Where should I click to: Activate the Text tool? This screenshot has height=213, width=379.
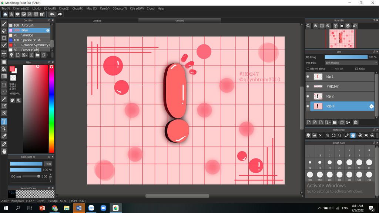[4, 121]
